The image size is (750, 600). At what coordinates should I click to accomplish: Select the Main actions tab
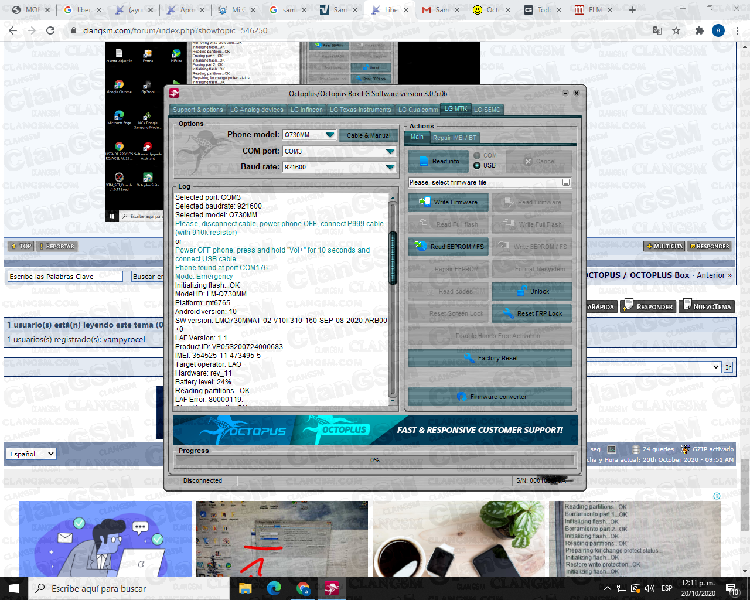tap(417, 137)
